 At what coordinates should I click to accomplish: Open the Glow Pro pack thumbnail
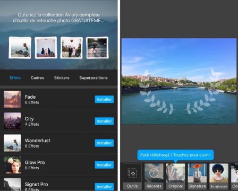(x=12, y=165)
